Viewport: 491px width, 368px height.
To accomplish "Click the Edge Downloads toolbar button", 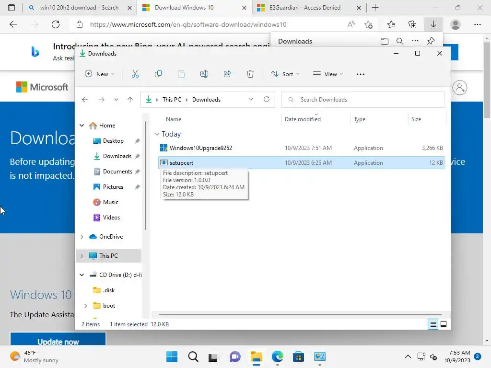I will 433,24.
